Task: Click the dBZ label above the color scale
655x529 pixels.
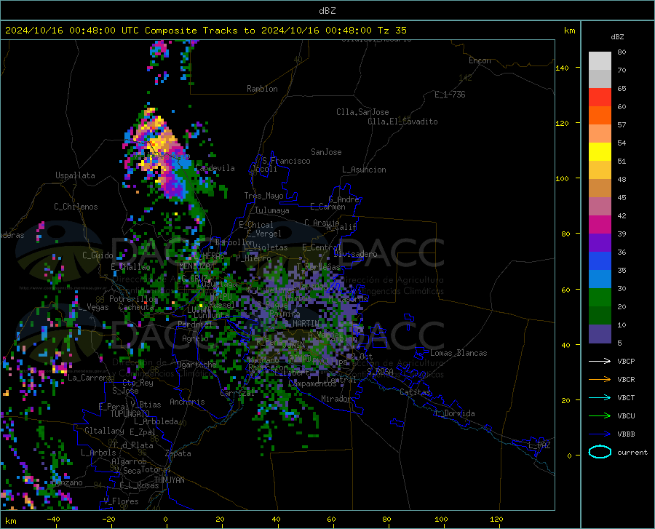Action: (617, 36)
